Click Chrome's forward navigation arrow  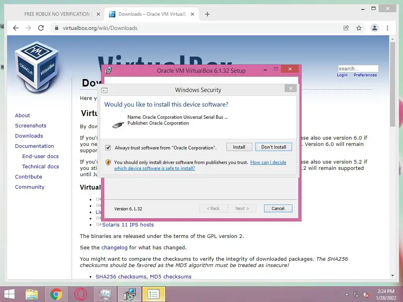(28, 28)
